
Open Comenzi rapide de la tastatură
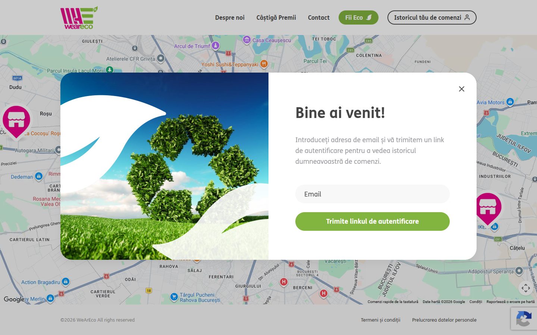click(x=393, y=302)
